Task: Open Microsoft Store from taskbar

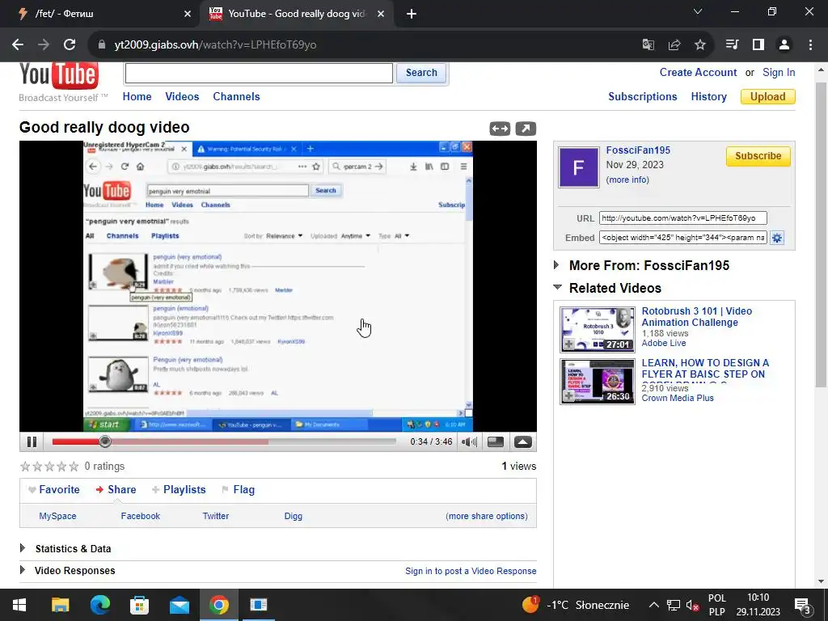Action: 139,605
